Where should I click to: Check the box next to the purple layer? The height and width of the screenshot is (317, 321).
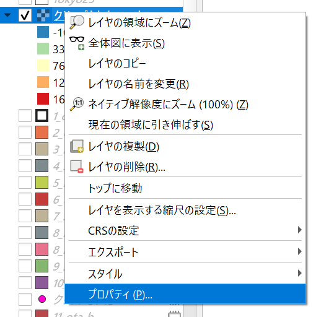(25, 282)
